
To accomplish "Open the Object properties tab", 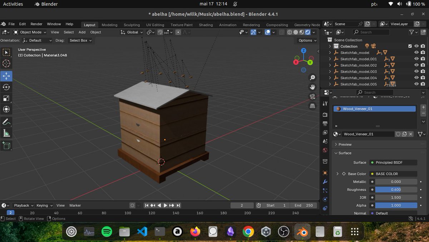I will coord(325,173).
